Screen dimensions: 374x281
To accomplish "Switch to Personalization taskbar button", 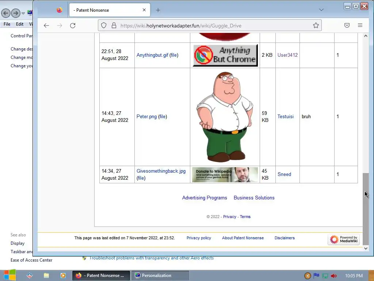I will (160, 276).
